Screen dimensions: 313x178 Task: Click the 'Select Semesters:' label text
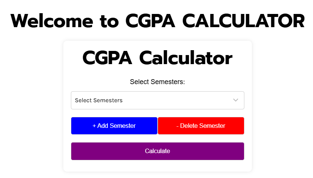coord(158,82)
